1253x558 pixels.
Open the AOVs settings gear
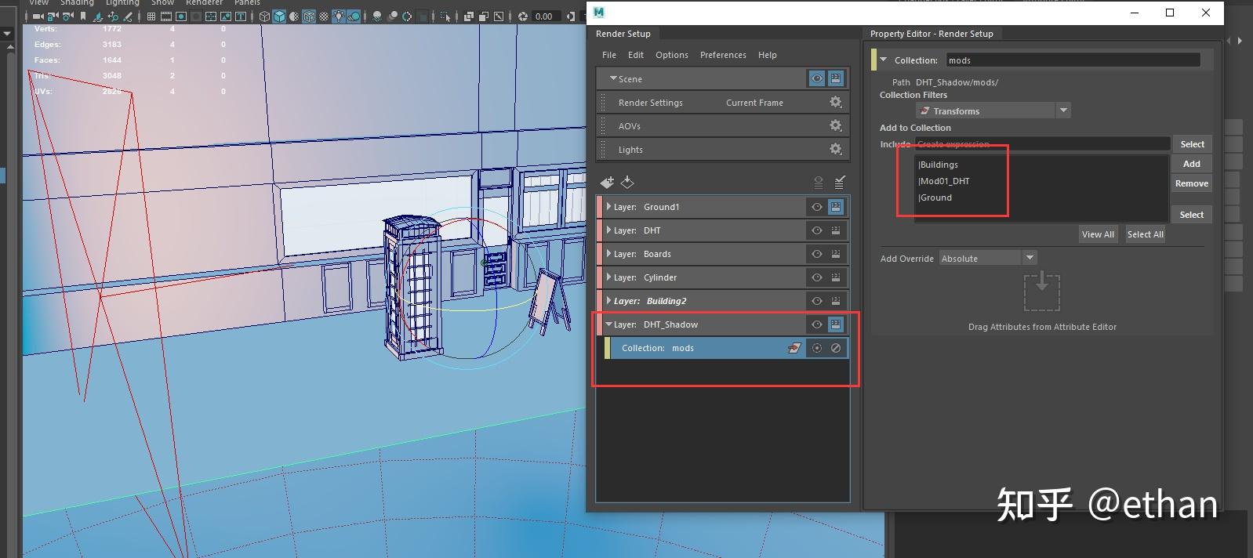pos(835,126)
